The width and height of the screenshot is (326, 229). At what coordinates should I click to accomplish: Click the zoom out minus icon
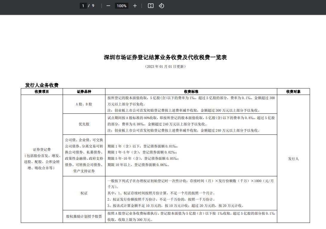[108, 6]
